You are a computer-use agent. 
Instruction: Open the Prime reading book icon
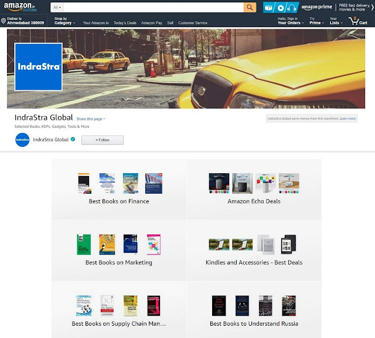(268, 8)
